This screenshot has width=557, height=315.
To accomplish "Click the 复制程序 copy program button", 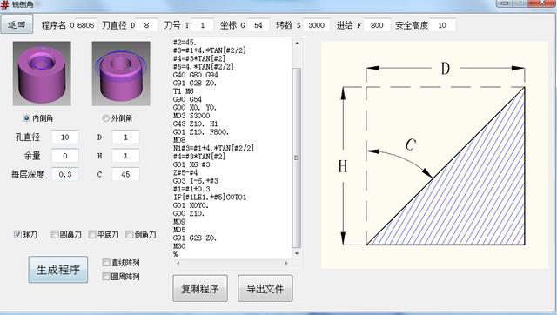I will 200,288.
